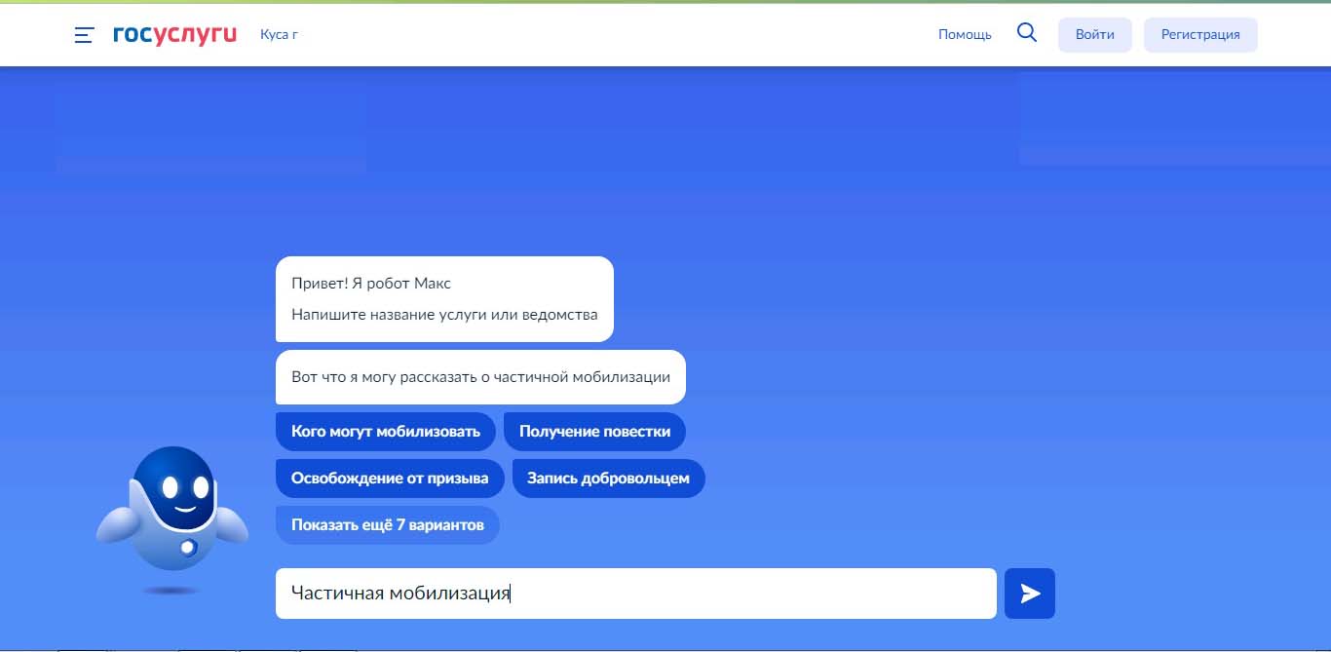Select Запись добровольцем option
Screen dimensions: 1331x652
pyautogui.click(x=608, y=479)
